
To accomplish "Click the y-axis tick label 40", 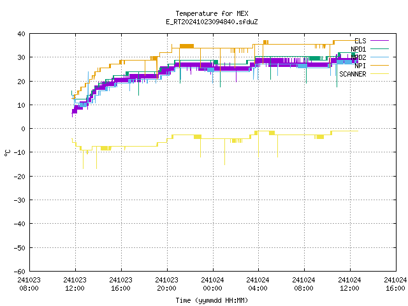I will click(x=21, y=34).
